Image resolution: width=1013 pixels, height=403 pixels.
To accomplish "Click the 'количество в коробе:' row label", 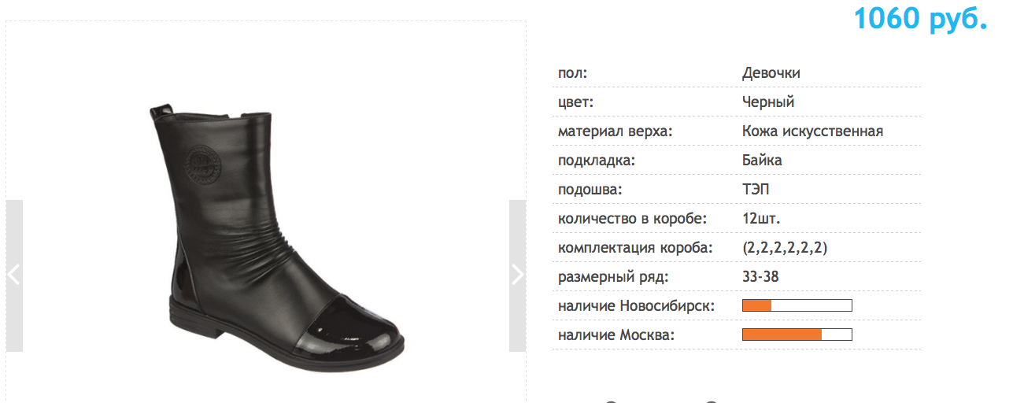I will tap(633, 219).
